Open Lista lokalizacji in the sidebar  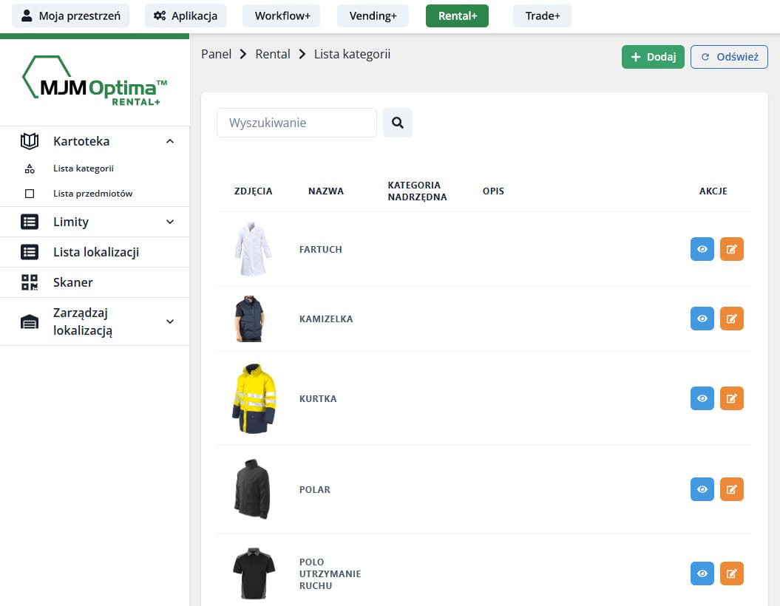(x=95, y=252)
